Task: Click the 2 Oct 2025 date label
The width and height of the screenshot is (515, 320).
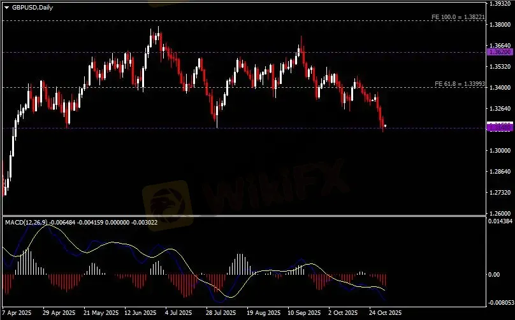Action: click(x=343, y=313)
